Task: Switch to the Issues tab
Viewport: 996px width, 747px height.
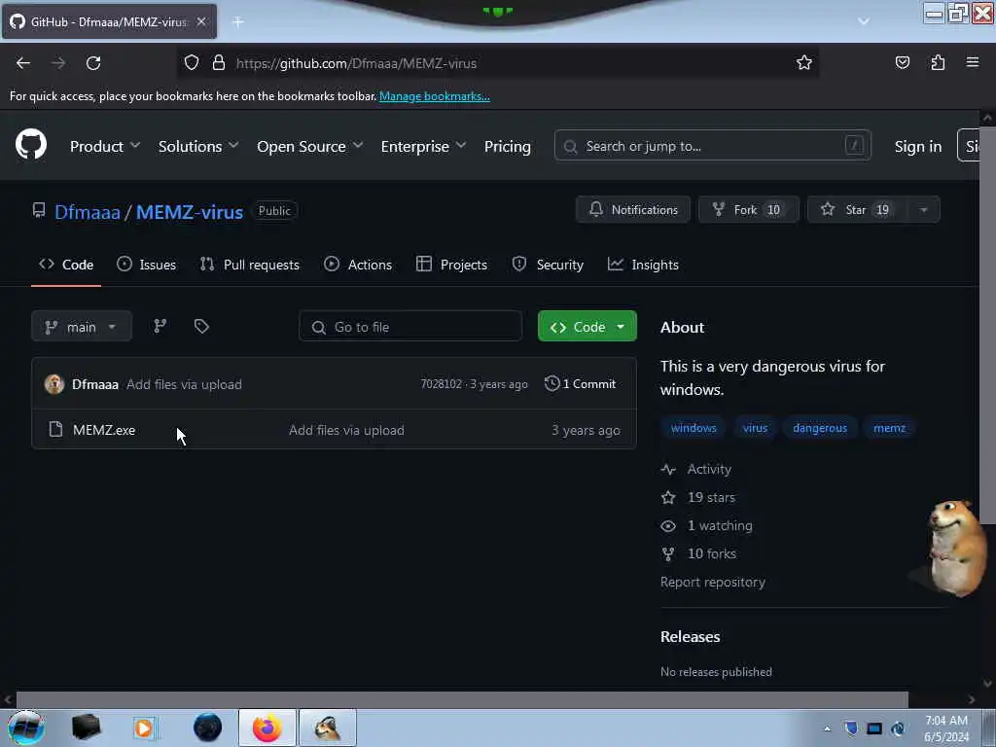Action: coord(146,265)
